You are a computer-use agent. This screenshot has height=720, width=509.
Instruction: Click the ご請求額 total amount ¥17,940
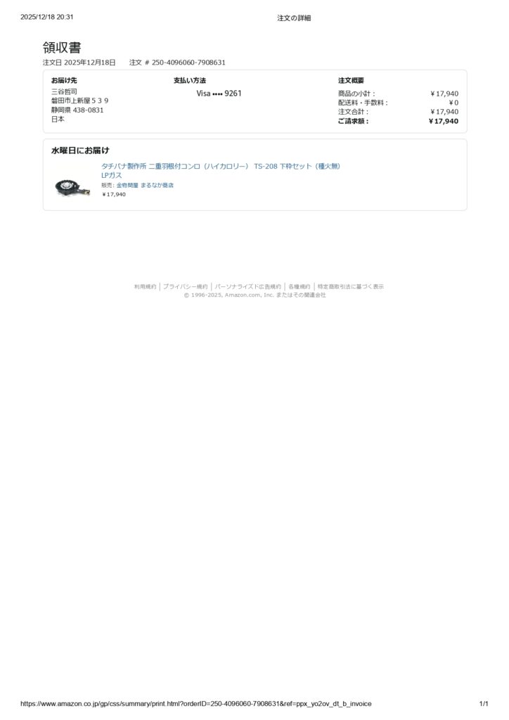point(444,121)
